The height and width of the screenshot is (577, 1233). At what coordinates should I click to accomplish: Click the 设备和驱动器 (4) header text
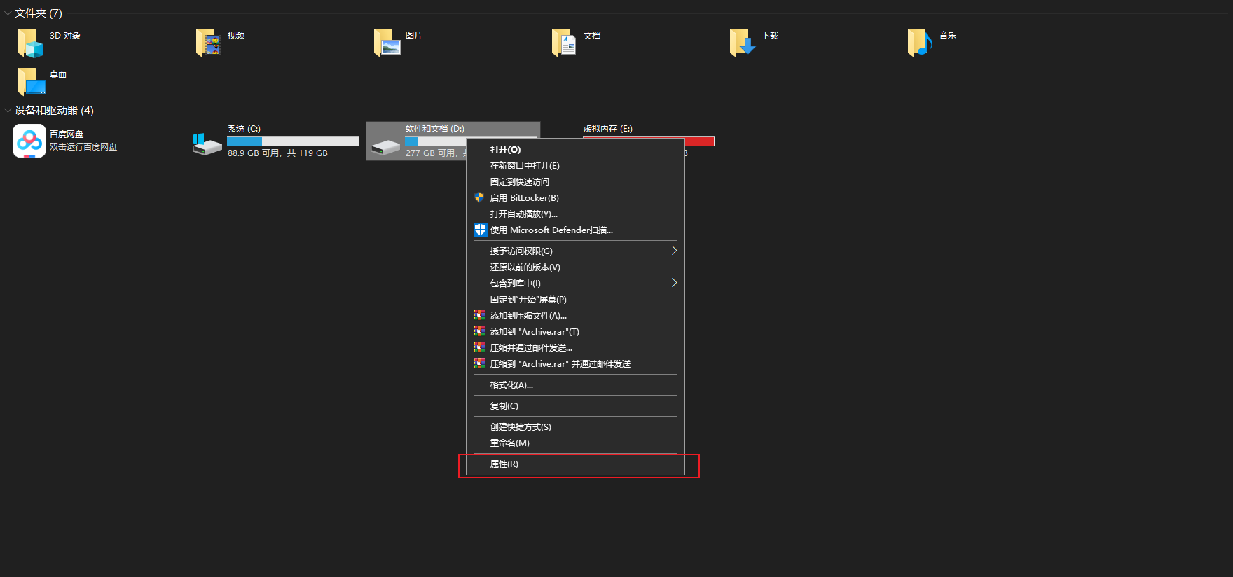click(x=54, y=111)
